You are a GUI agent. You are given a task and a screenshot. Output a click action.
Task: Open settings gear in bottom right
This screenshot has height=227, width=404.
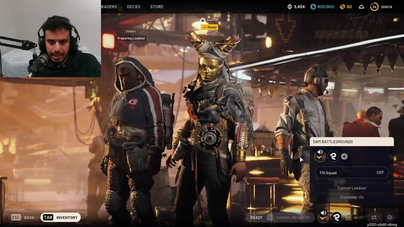click(390, 217)
